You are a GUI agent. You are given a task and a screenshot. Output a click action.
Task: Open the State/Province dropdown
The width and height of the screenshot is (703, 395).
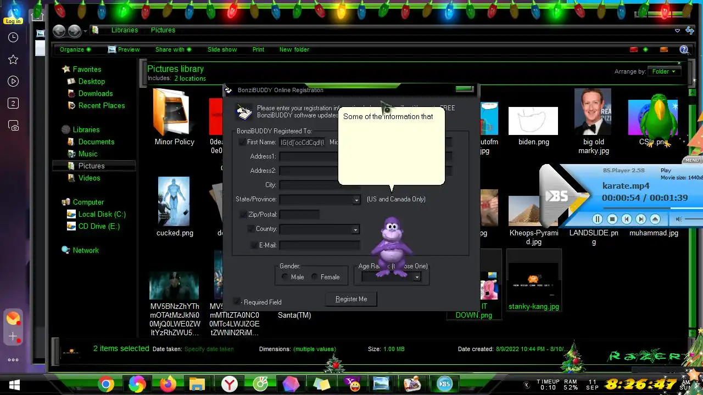pyautogui.click(x=356, y=200)
